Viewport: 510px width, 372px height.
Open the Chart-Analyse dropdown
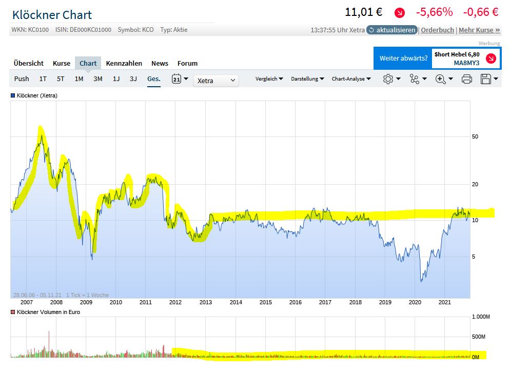point(351,79)
